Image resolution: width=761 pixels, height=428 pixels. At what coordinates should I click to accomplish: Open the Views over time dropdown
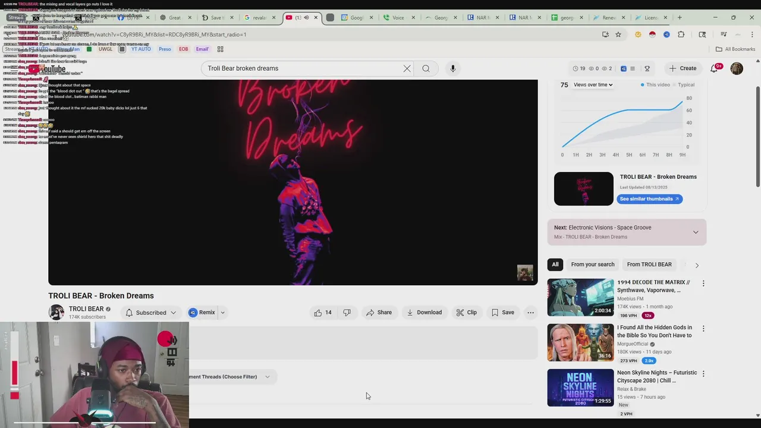(593, 85)
